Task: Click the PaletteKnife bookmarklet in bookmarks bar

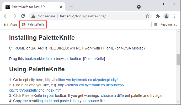Action: click(33, 24)
